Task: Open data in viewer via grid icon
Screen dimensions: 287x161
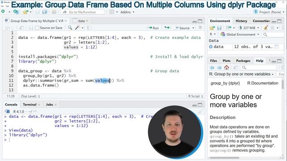Action: (x=276, y=47)
